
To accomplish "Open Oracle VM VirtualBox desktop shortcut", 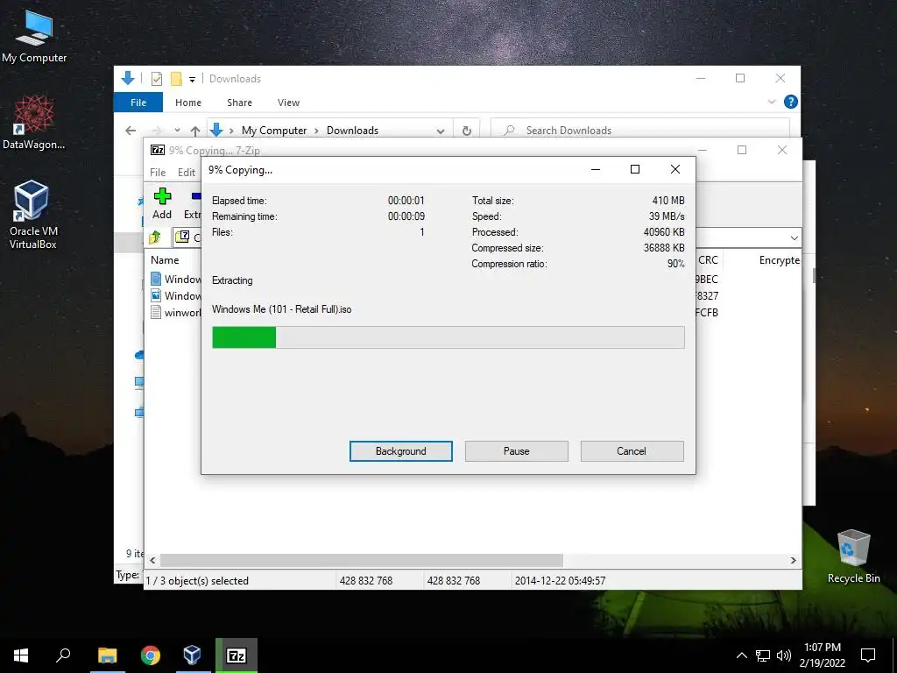I will point(33,215).
